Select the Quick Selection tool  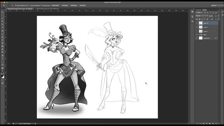(2, 21)
